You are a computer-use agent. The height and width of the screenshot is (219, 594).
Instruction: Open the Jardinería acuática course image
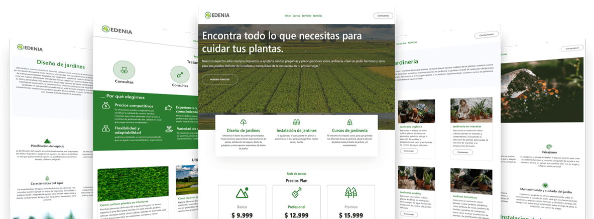point(416,178)
